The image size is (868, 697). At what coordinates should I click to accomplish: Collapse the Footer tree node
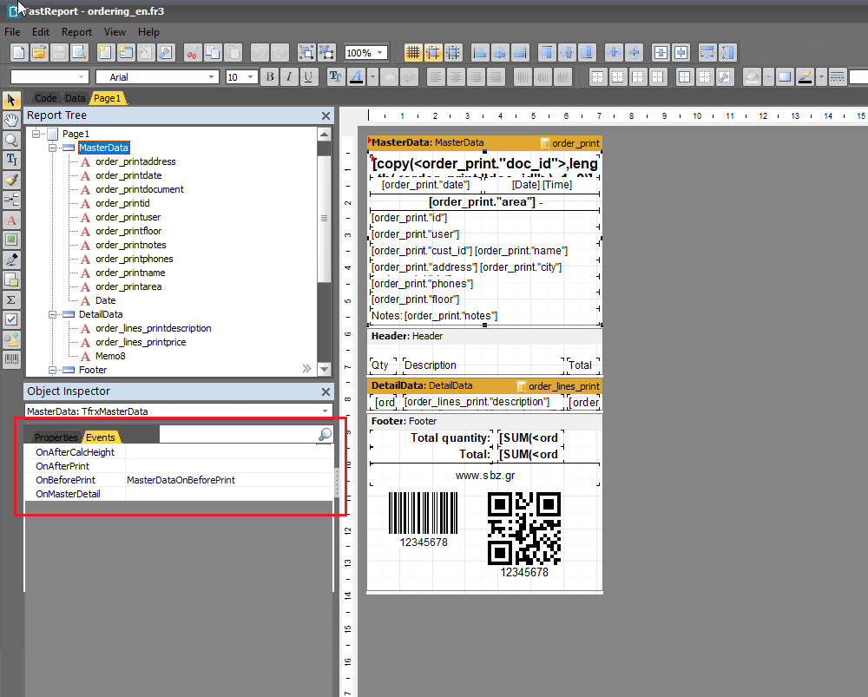pyautogui.click(x=53, y=370)
